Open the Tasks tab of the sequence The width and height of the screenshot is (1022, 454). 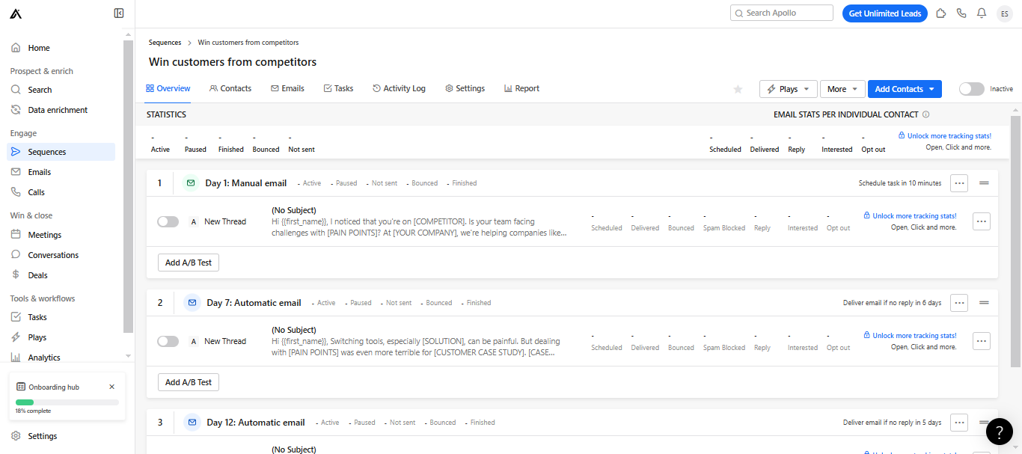[338, 88]
